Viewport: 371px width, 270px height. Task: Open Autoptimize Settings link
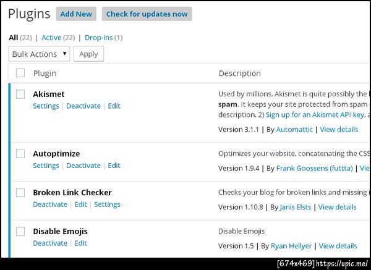pyautogui.click(x=46, y=166)
